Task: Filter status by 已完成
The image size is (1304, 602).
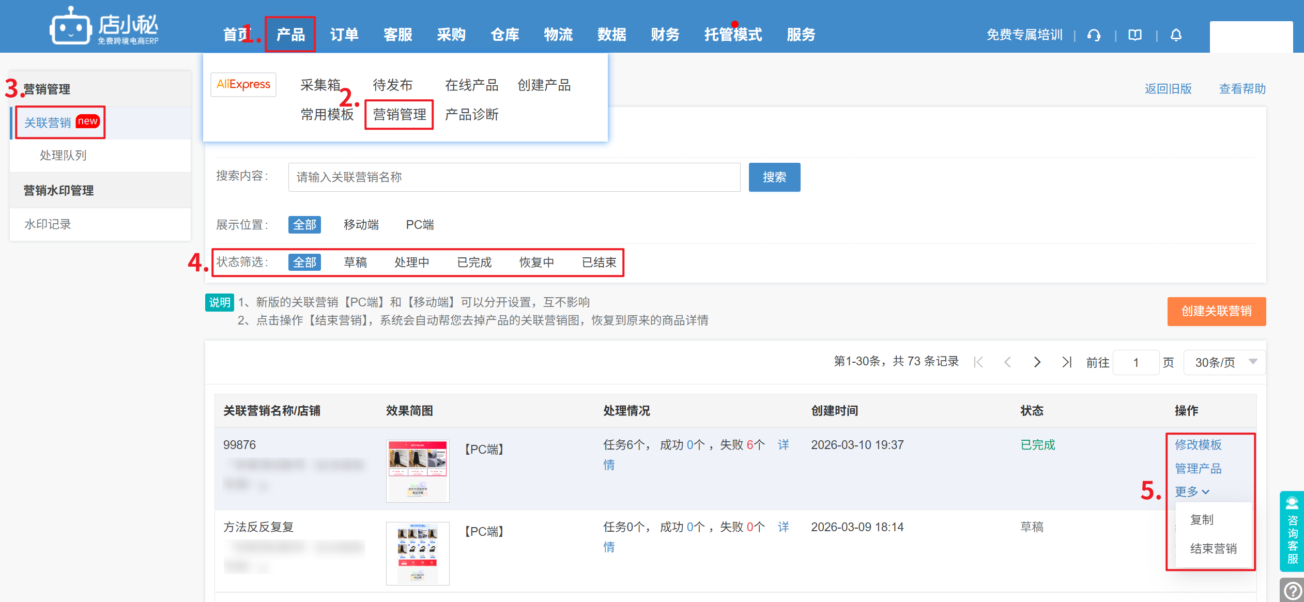Action: (x=474, y=263)
